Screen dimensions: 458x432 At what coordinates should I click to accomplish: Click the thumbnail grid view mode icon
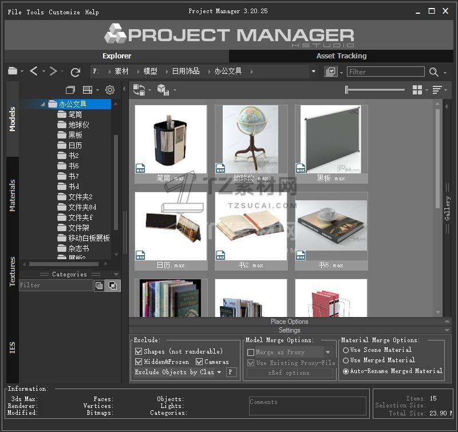417,90
